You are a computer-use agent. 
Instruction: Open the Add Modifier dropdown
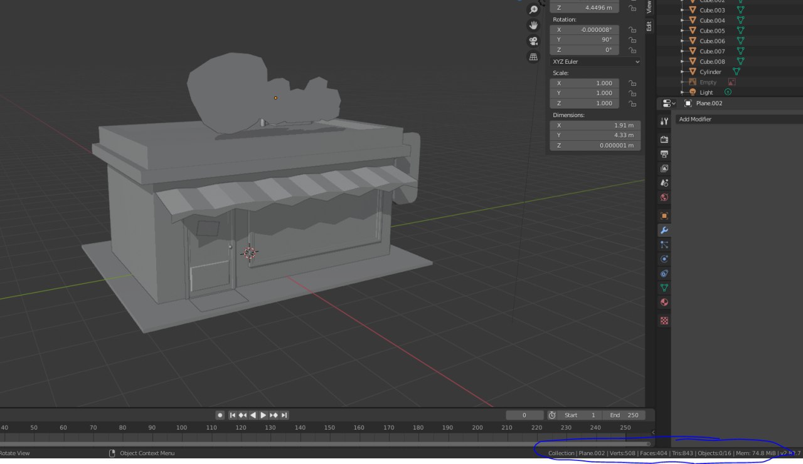[739, 119]
